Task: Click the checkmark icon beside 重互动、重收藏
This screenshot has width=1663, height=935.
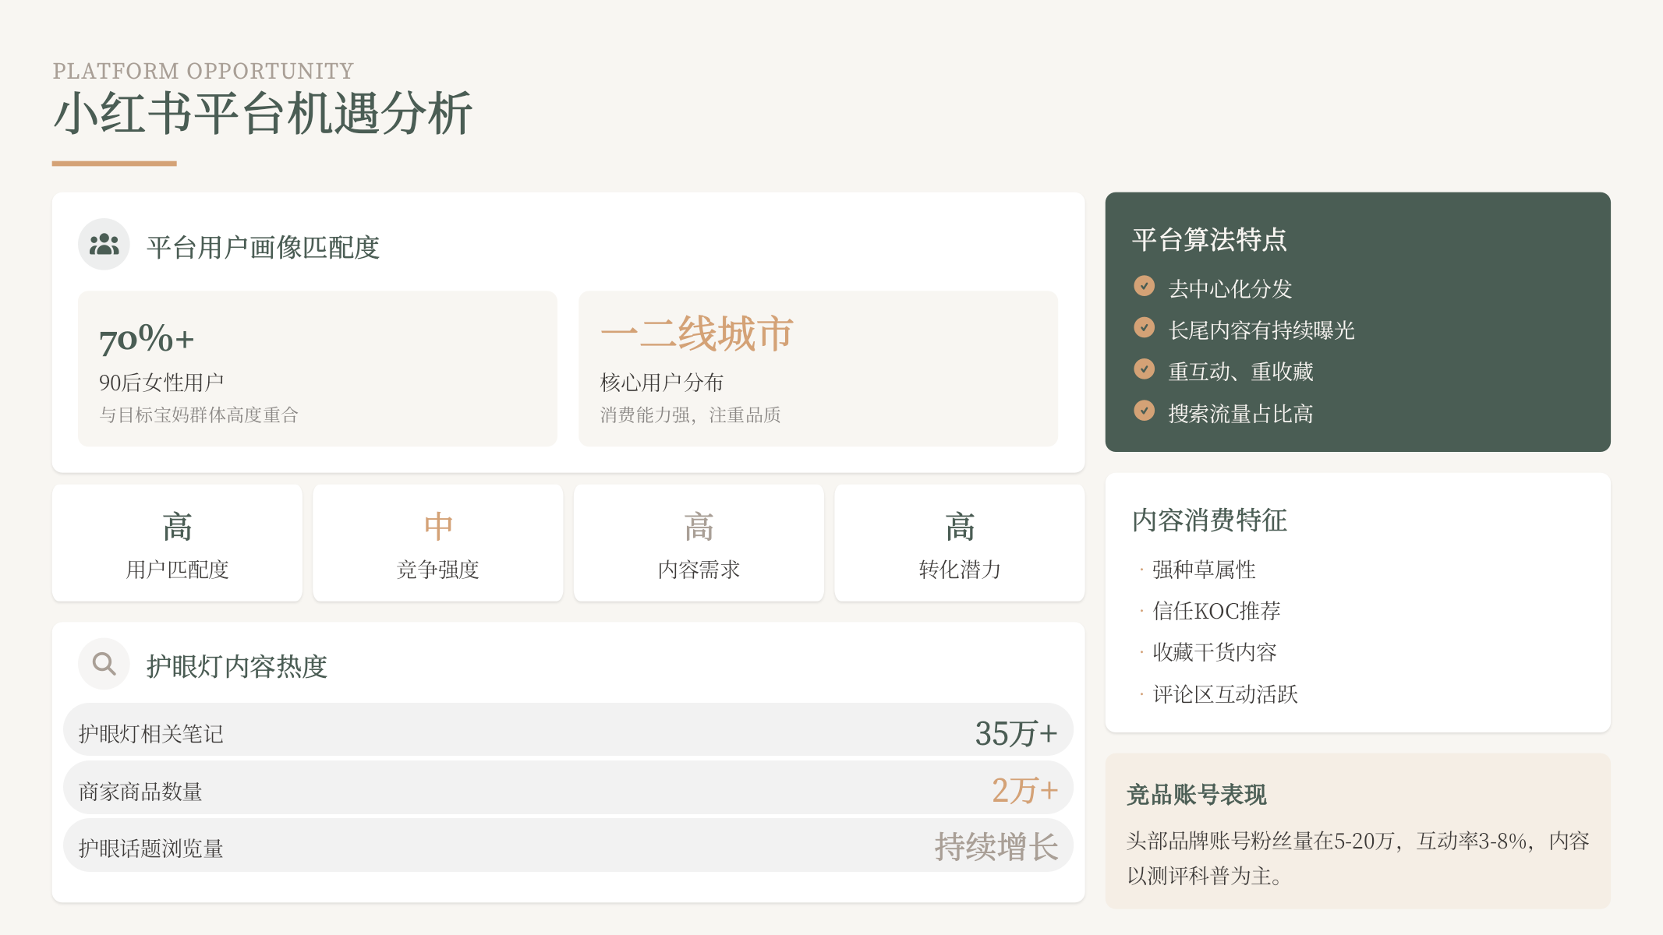Action: point(1145,369)
